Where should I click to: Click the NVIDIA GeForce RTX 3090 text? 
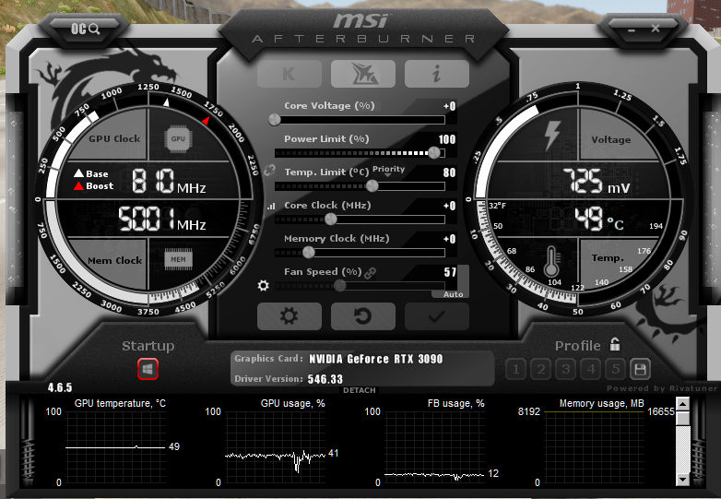[x=375, y=359]
